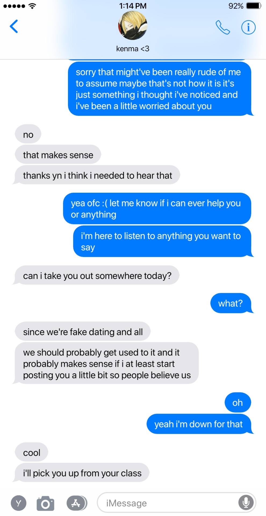
Task: Tap the "i'll pick you up from your class" message
Action: (x=82, y=473)
